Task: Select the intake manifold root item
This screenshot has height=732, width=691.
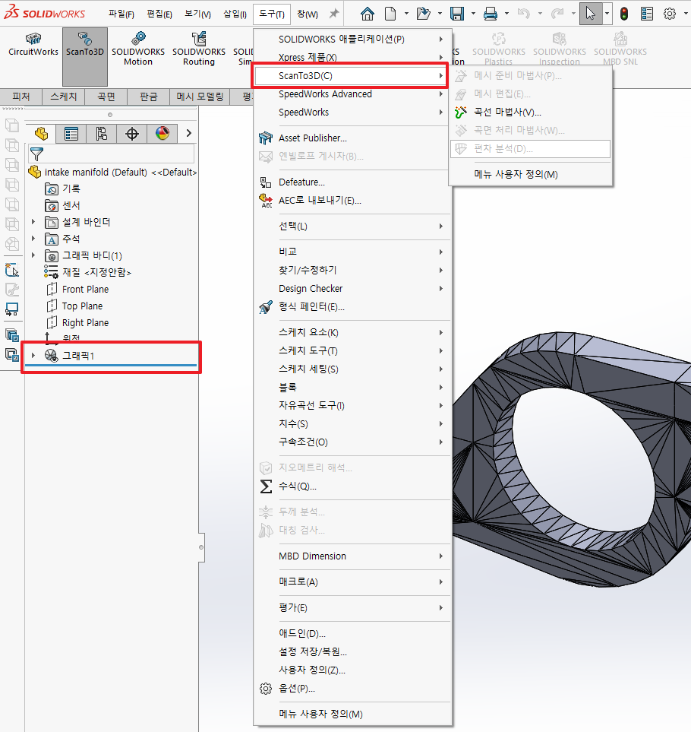Action: pos(113,173)
